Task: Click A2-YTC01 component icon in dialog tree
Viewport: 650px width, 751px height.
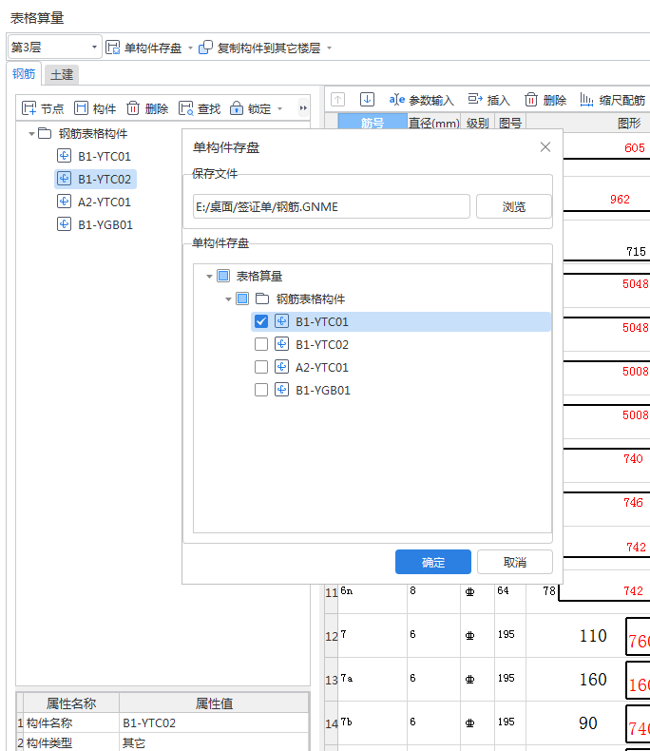Action: (x=281, y=367)
